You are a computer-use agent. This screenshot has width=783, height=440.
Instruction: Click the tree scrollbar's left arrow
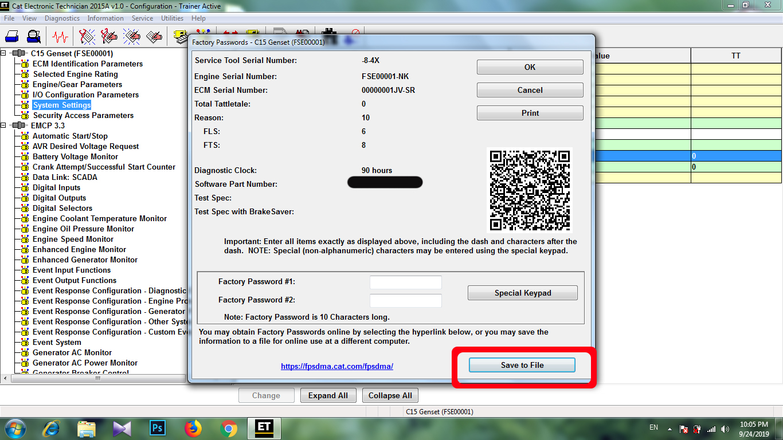point(5,378)
